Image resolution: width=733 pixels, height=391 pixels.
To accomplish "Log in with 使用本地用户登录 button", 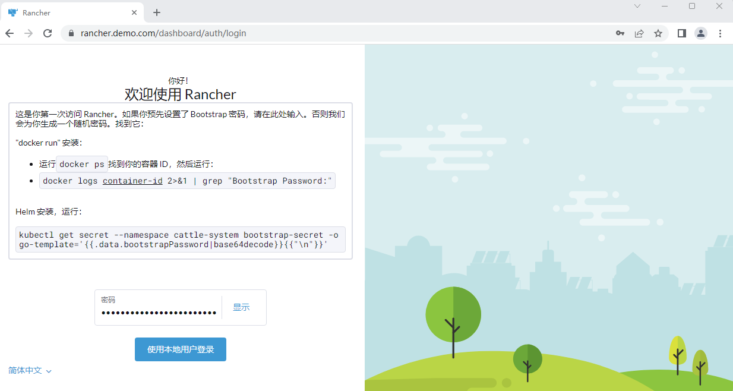I will pos(181,349).
